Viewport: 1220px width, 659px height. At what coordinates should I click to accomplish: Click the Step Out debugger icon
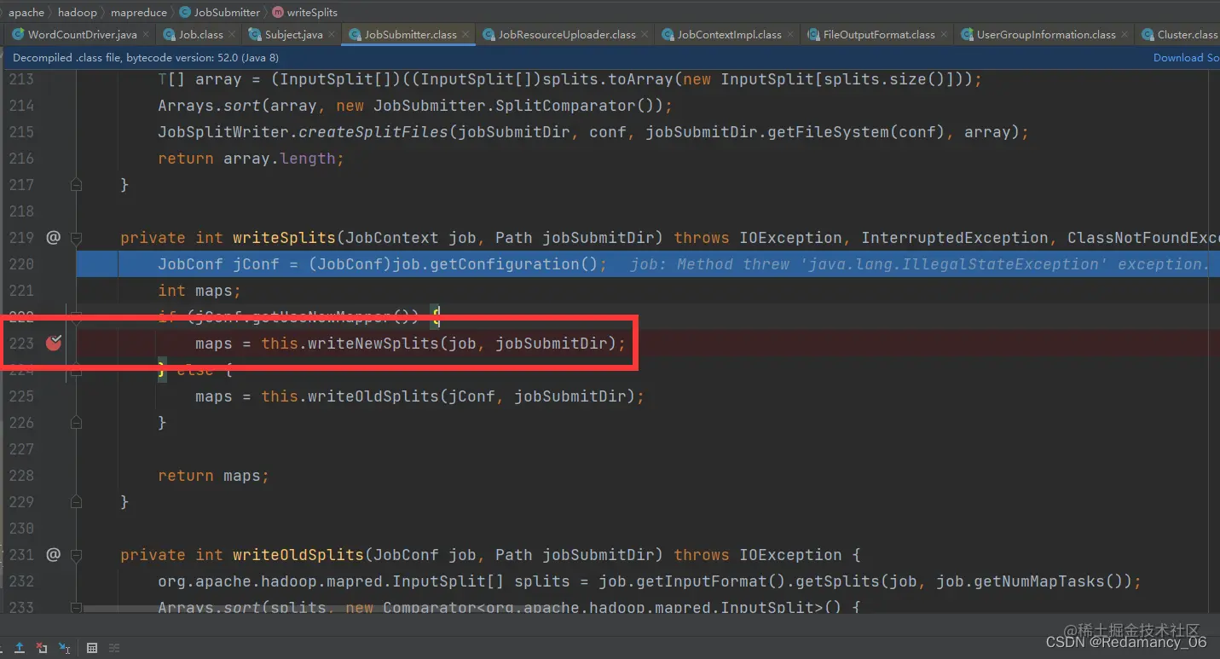click(x=19, y=648)
